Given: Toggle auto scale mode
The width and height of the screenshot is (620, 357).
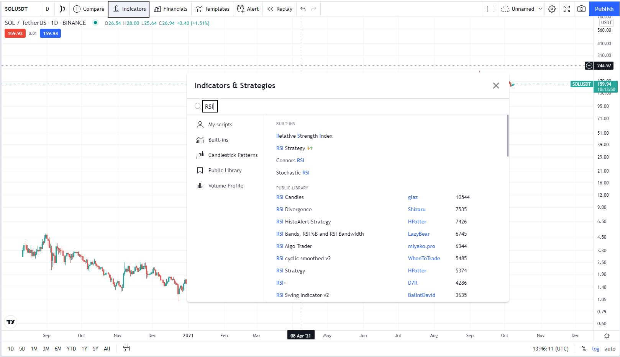Looking at the screenshot, I should [x=610, y=349].
